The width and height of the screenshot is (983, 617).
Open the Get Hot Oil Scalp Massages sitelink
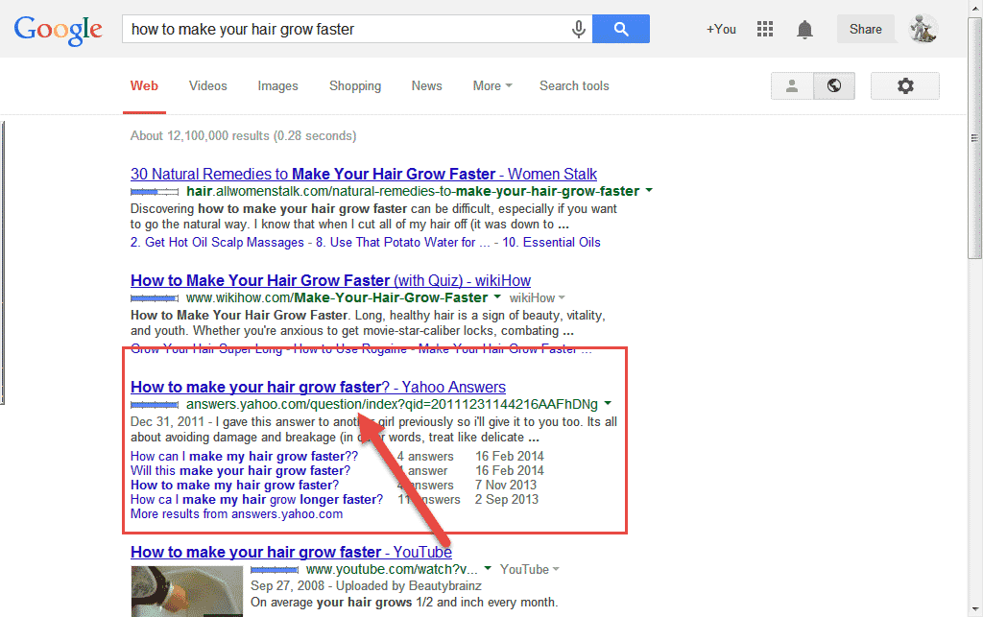[217, 243]
